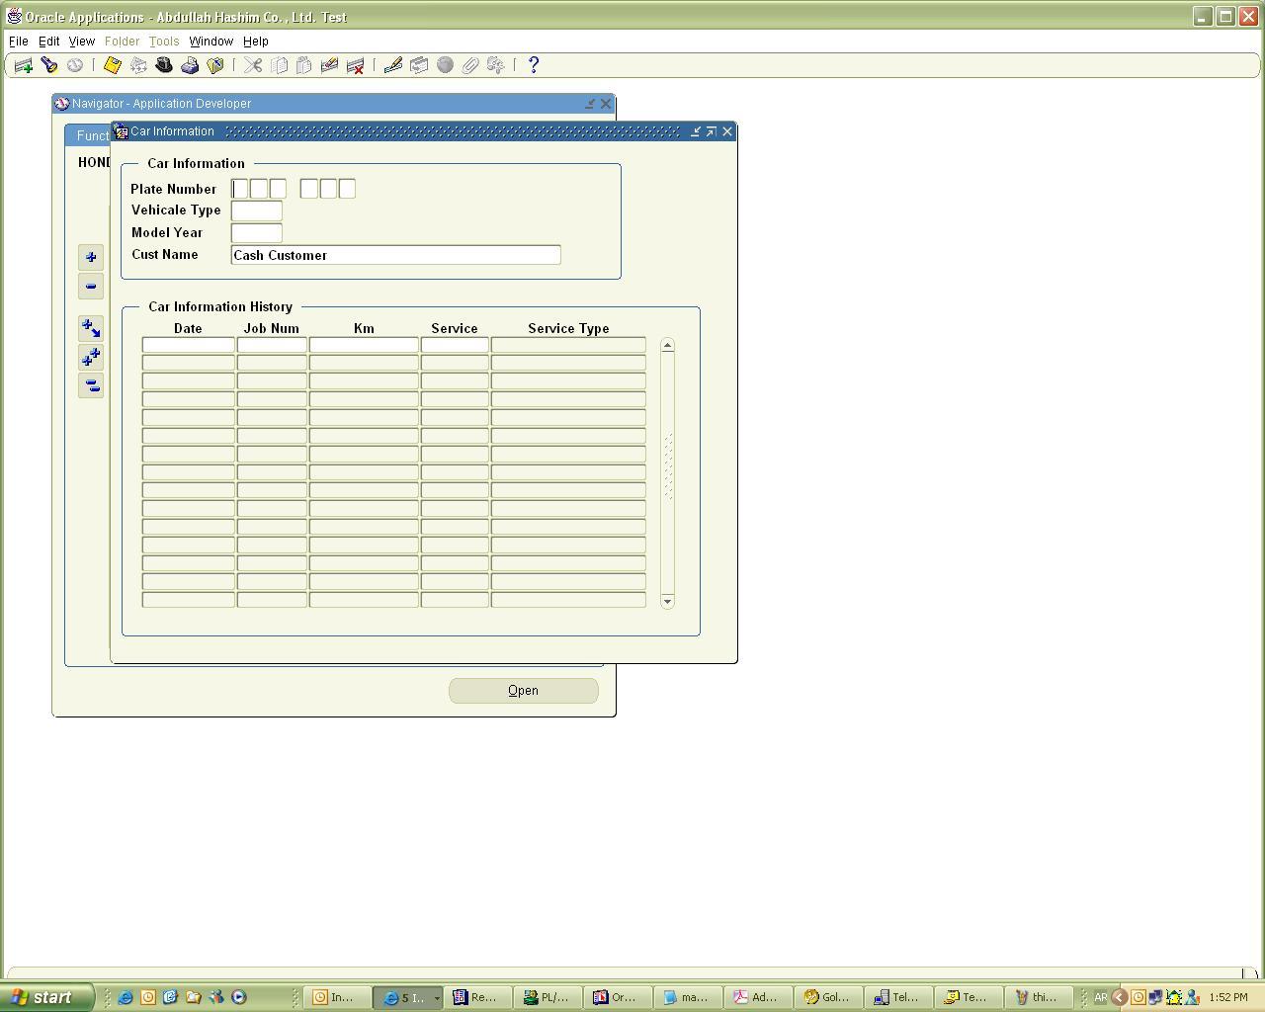Viewport: 1265px width, 1012px height.
Task: Click the Windows Start button
Action: 45,997
